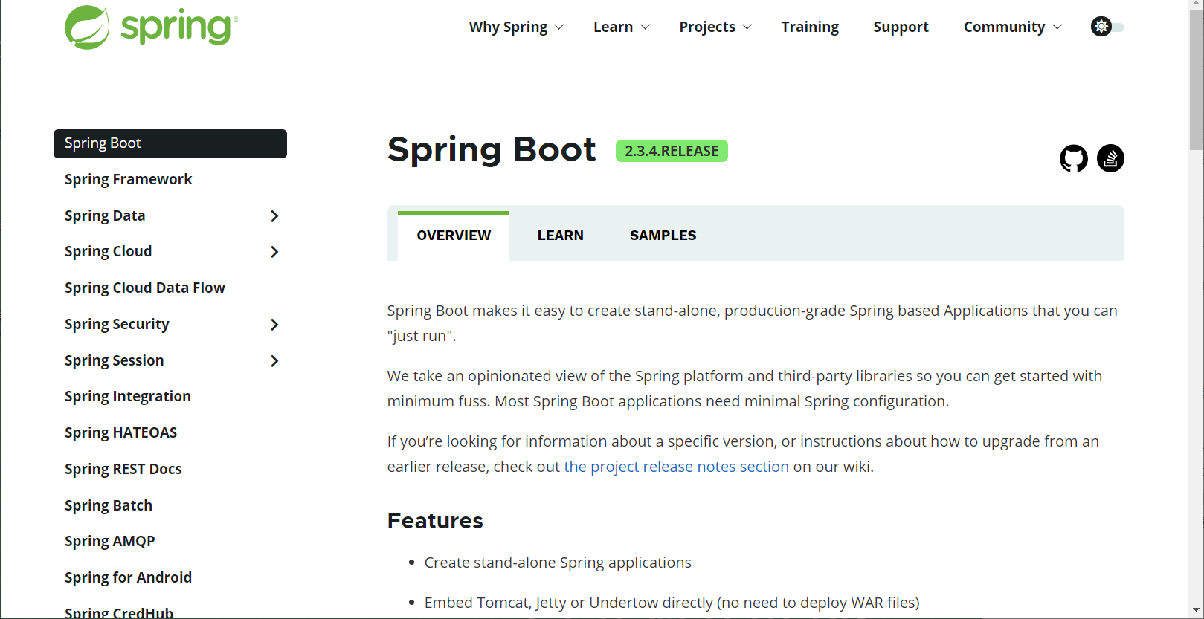Open Spring Framework in the sidebar

128,179
